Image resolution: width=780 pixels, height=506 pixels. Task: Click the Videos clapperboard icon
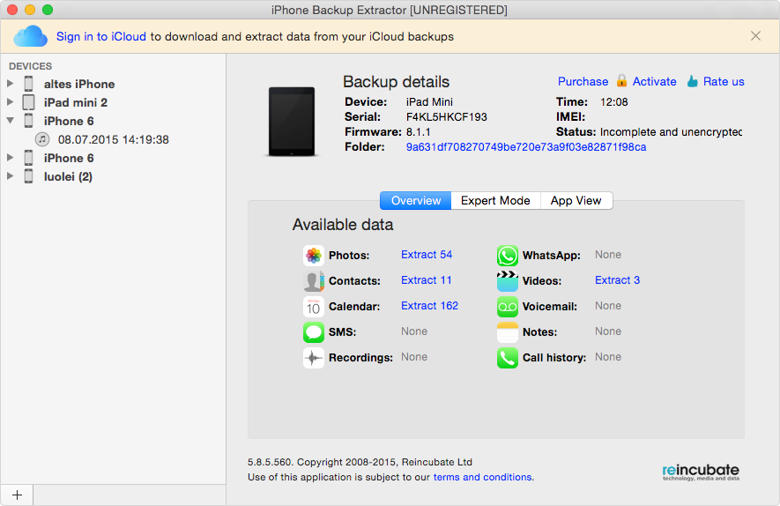pos(508,281)
